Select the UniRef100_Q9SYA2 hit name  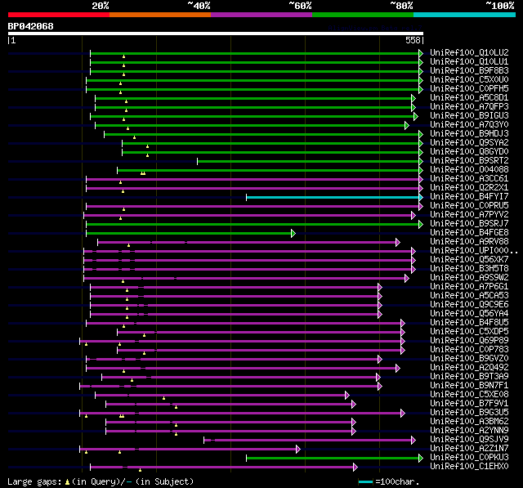click(x=469, y=143)
